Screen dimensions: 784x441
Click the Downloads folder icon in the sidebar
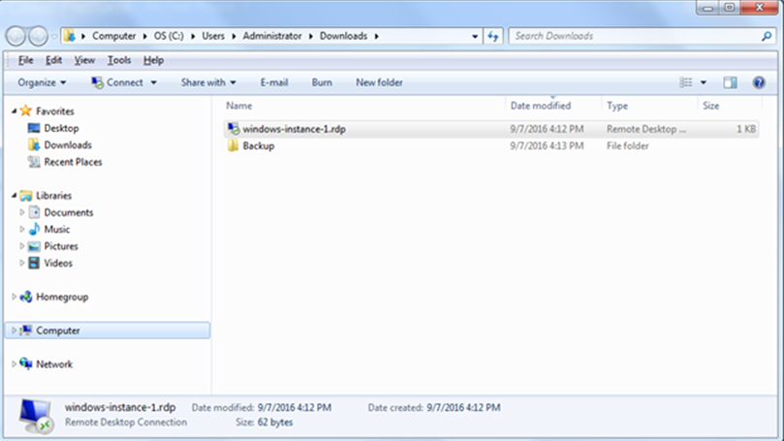tap(34, 145)
